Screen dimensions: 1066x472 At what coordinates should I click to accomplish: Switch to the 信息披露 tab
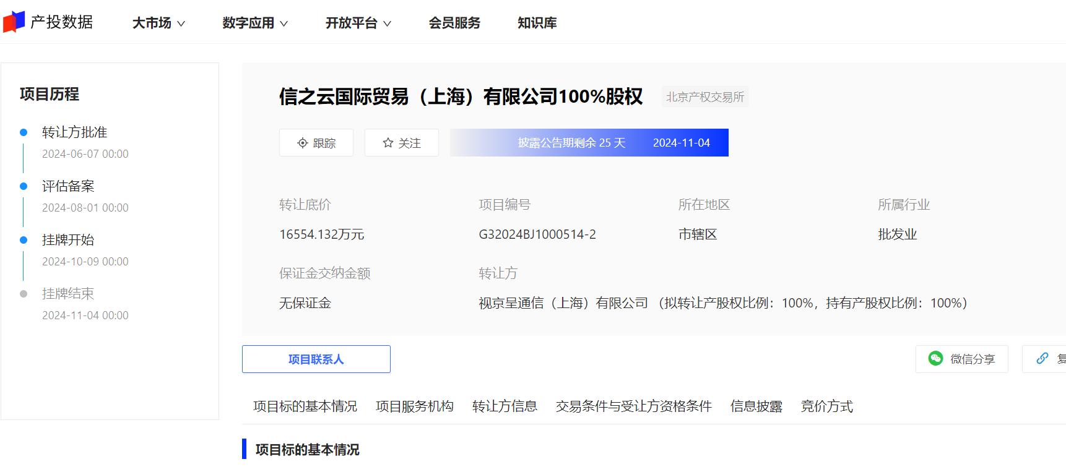click(756, 406)
